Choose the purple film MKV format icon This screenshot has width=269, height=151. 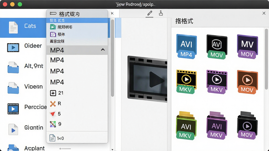[x=217, y=82]
